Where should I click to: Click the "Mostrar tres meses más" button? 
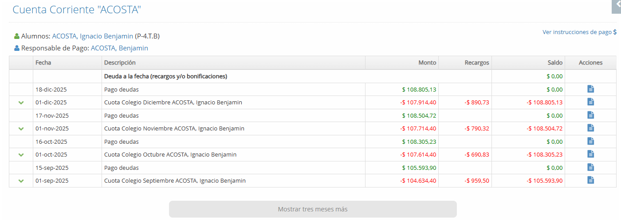coord(312,209)
